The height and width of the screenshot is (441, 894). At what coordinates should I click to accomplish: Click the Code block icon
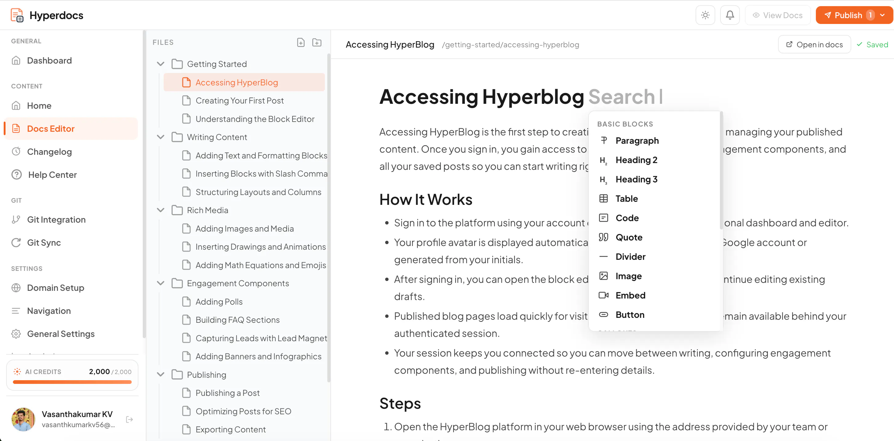coord(604,218)
